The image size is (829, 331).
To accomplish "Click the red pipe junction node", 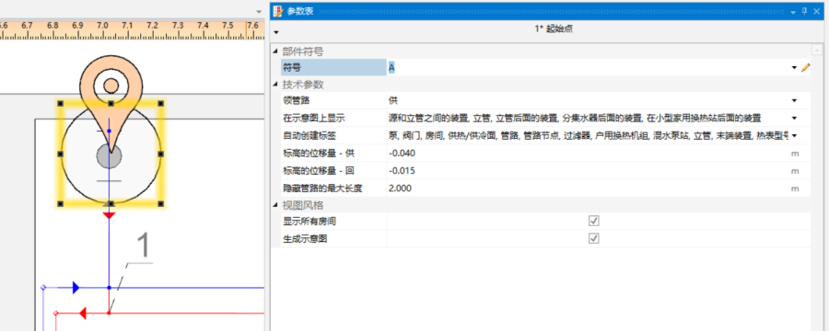I will tap(109, 313).
